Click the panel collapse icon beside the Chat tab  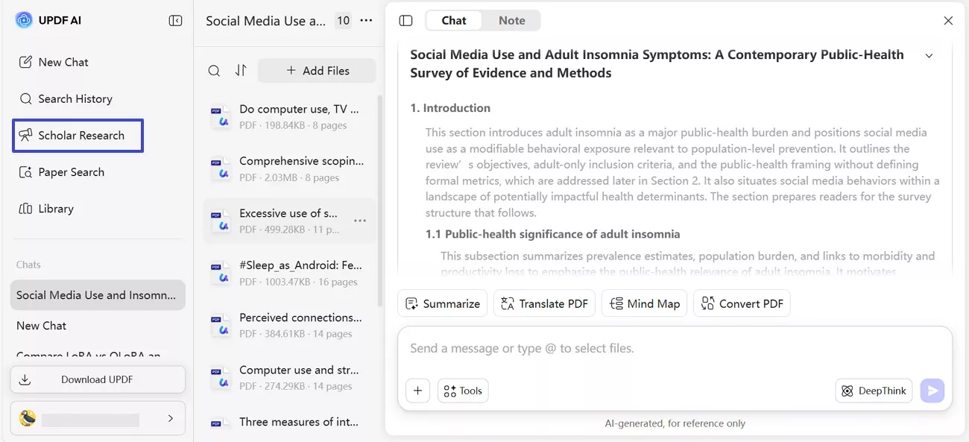405,20
